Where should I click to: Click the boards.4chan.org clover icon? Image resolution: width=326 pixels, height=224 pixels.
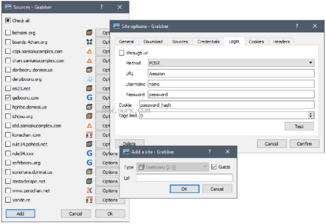(89, 42)
